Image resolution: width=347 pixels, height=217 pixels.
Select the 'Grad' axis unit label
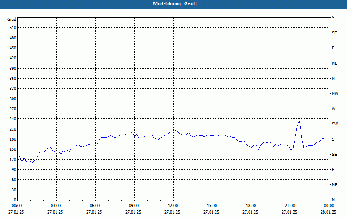12,20
